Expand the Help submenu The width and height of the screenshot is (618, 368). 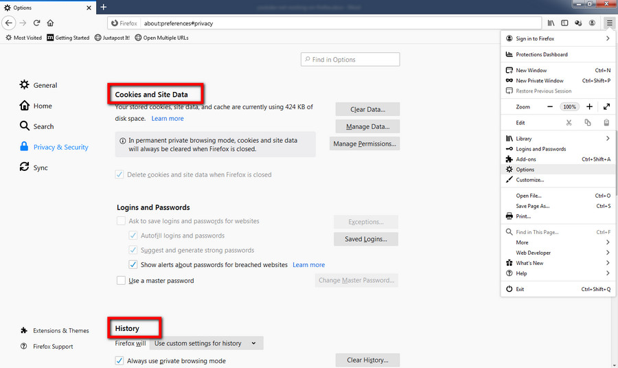558,273
